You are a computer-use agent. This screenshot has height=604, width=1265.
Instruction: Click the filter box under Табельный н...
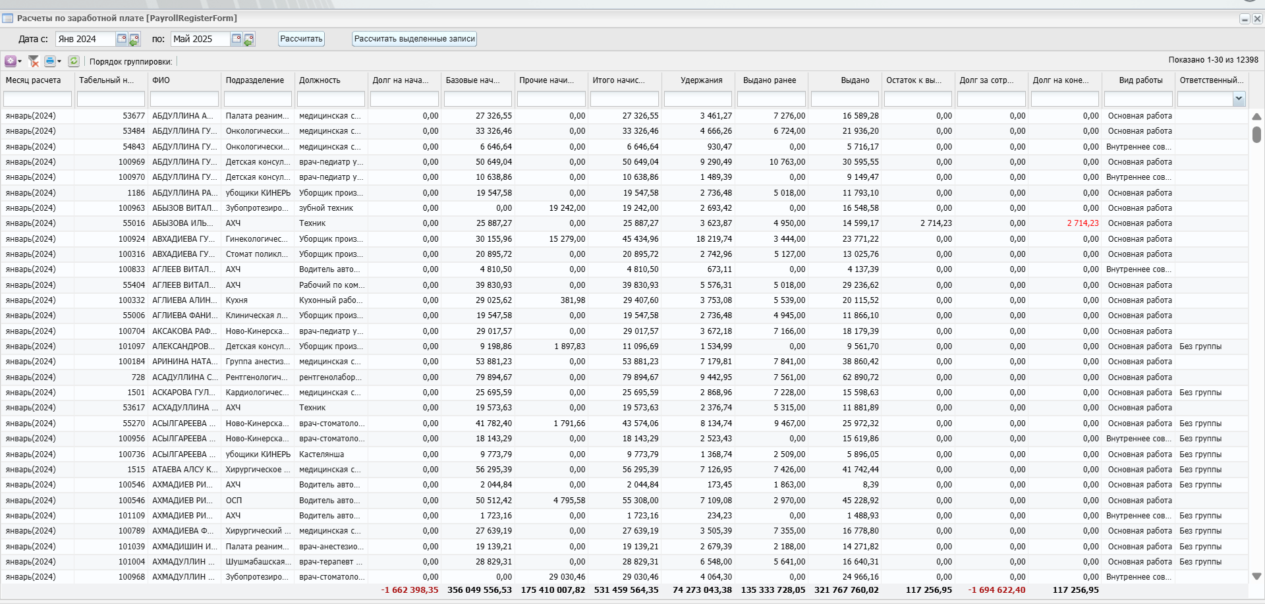click(111, 99)
